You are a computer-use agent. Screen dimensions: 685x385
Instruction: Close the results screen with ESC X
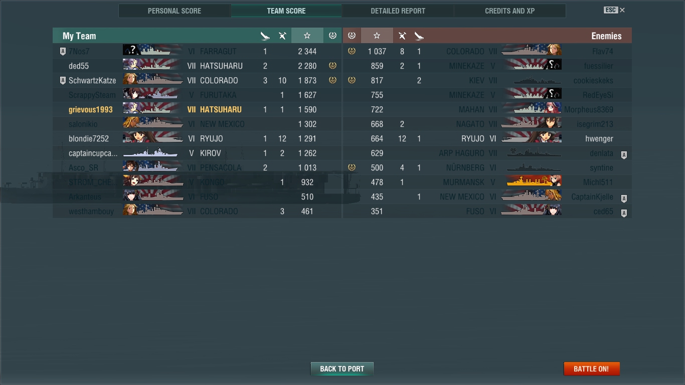click(x=614, y=10)
